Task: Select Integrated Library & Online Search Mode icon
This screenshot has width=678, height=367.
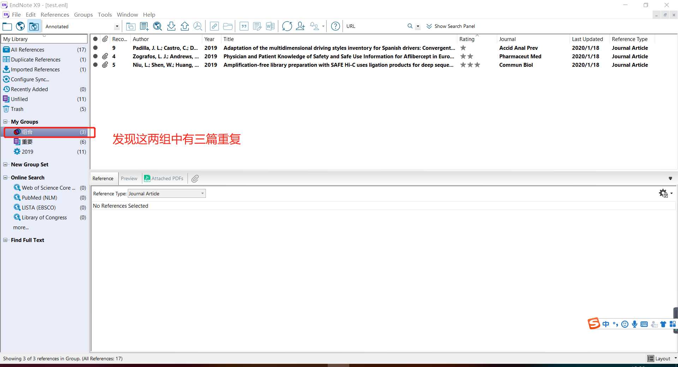Action: 34,26
